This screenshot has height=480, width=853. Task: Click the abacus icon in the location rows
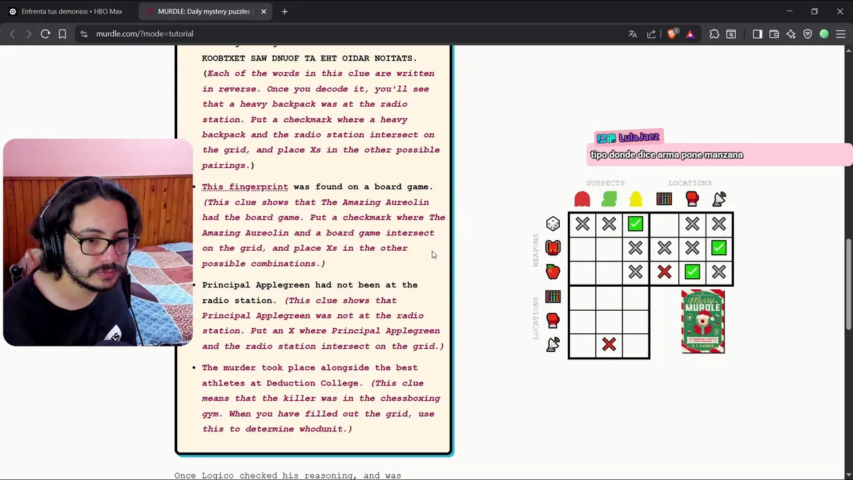coord(553,297)
